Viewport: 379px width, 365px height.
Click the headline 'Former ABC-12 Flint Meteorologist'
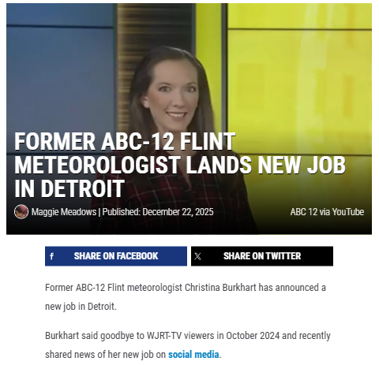point(125,153)
